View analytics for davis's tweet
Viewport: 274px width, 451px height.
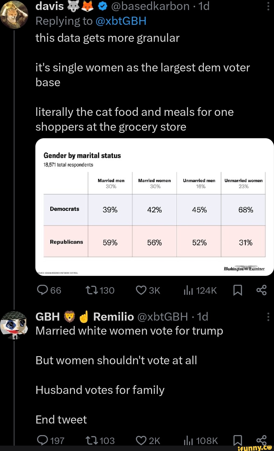[x=188, y=290]
